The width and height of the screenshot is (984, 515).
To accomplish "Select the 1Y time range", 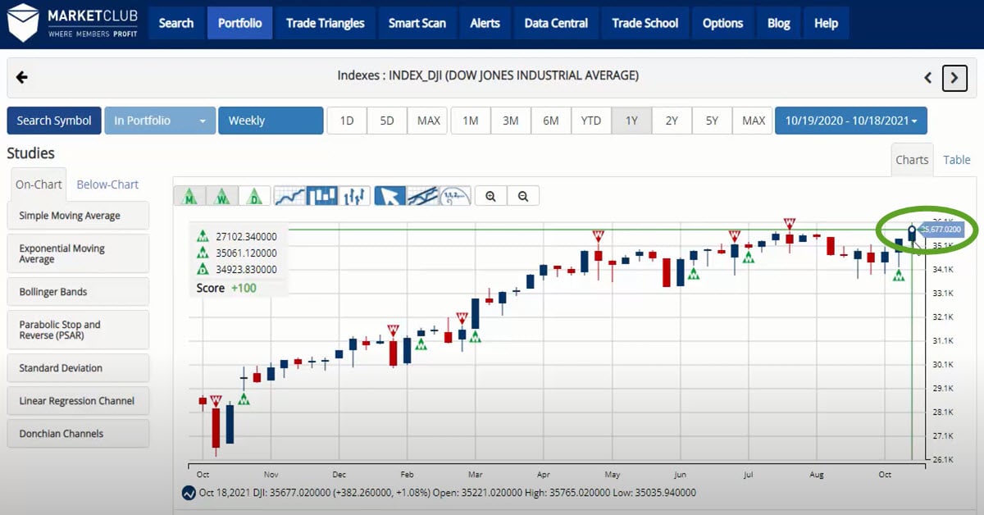I will point(631,120).
